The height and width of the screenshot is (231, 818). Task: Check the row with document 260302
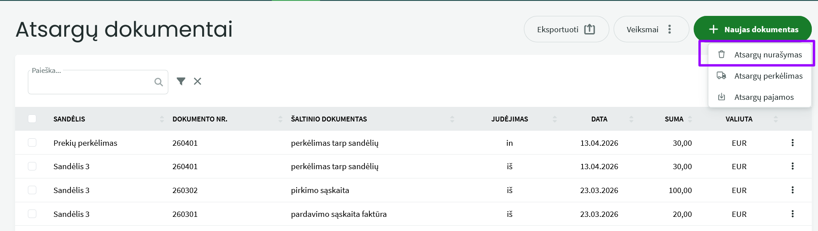coord(32,190)
